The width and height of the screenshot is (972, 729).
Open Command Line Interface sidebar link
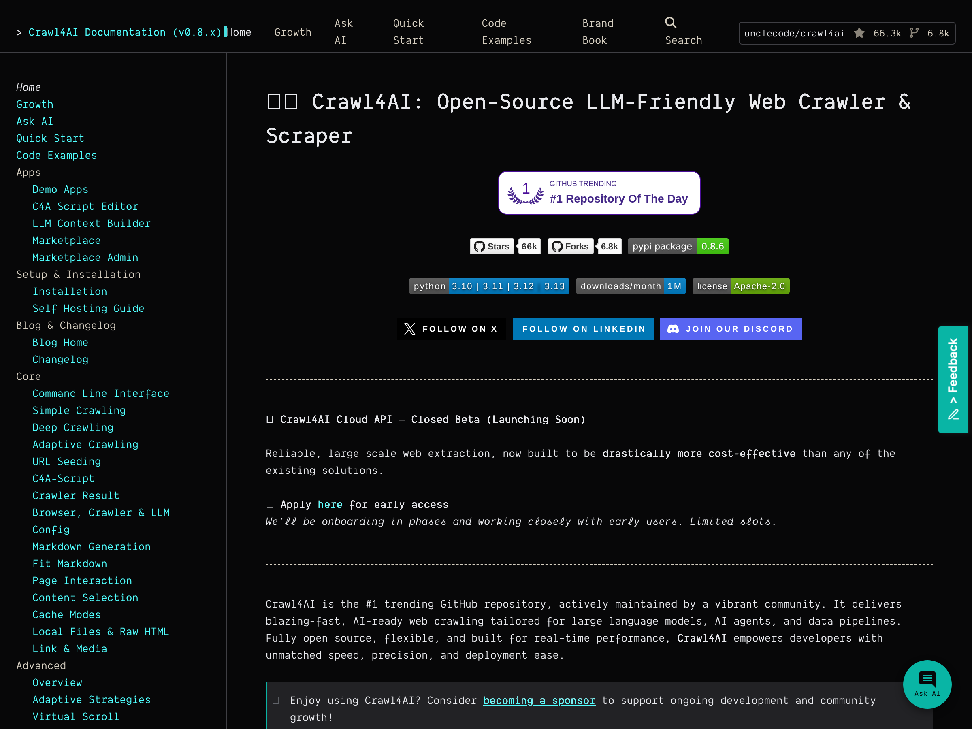click(x=100, y=393)
